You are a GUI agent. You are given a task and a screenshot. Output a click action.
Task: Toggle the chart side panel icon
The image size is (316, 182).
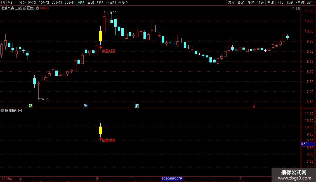click(x=298, y=8)
